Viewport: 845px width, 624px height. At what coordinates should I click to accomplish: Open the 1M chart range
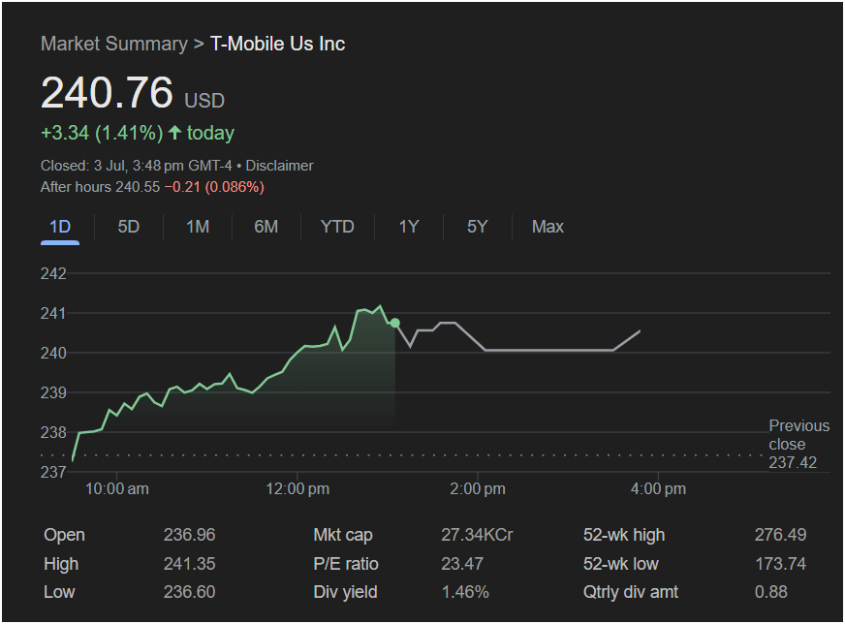tap(198, 227)
